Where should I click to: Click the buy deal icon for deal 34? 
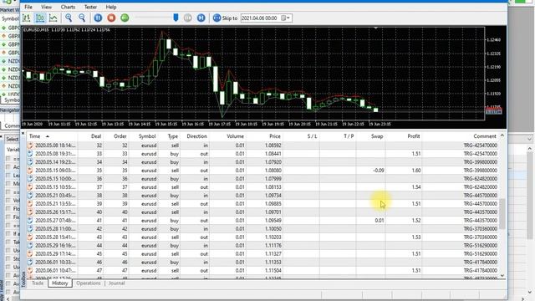(30, 162)
